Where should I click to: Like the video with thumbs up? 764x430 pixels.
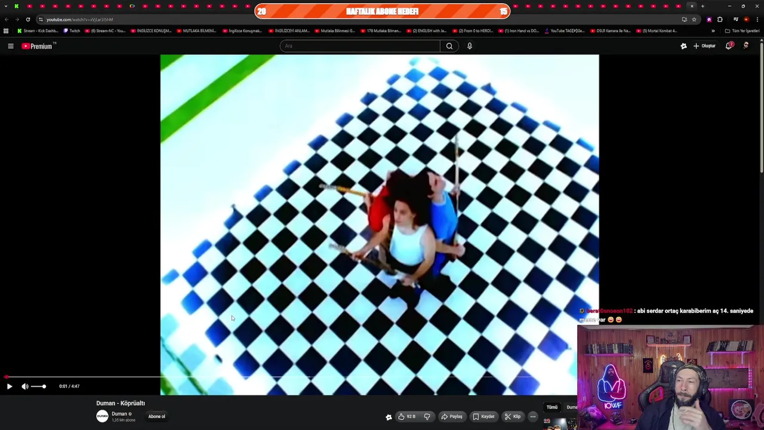tap(406, 416)
